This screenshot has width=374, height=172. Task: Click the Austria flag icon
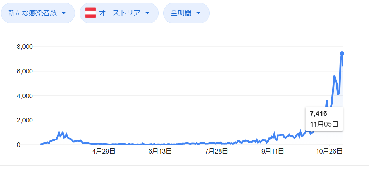(x=91, y=13)
